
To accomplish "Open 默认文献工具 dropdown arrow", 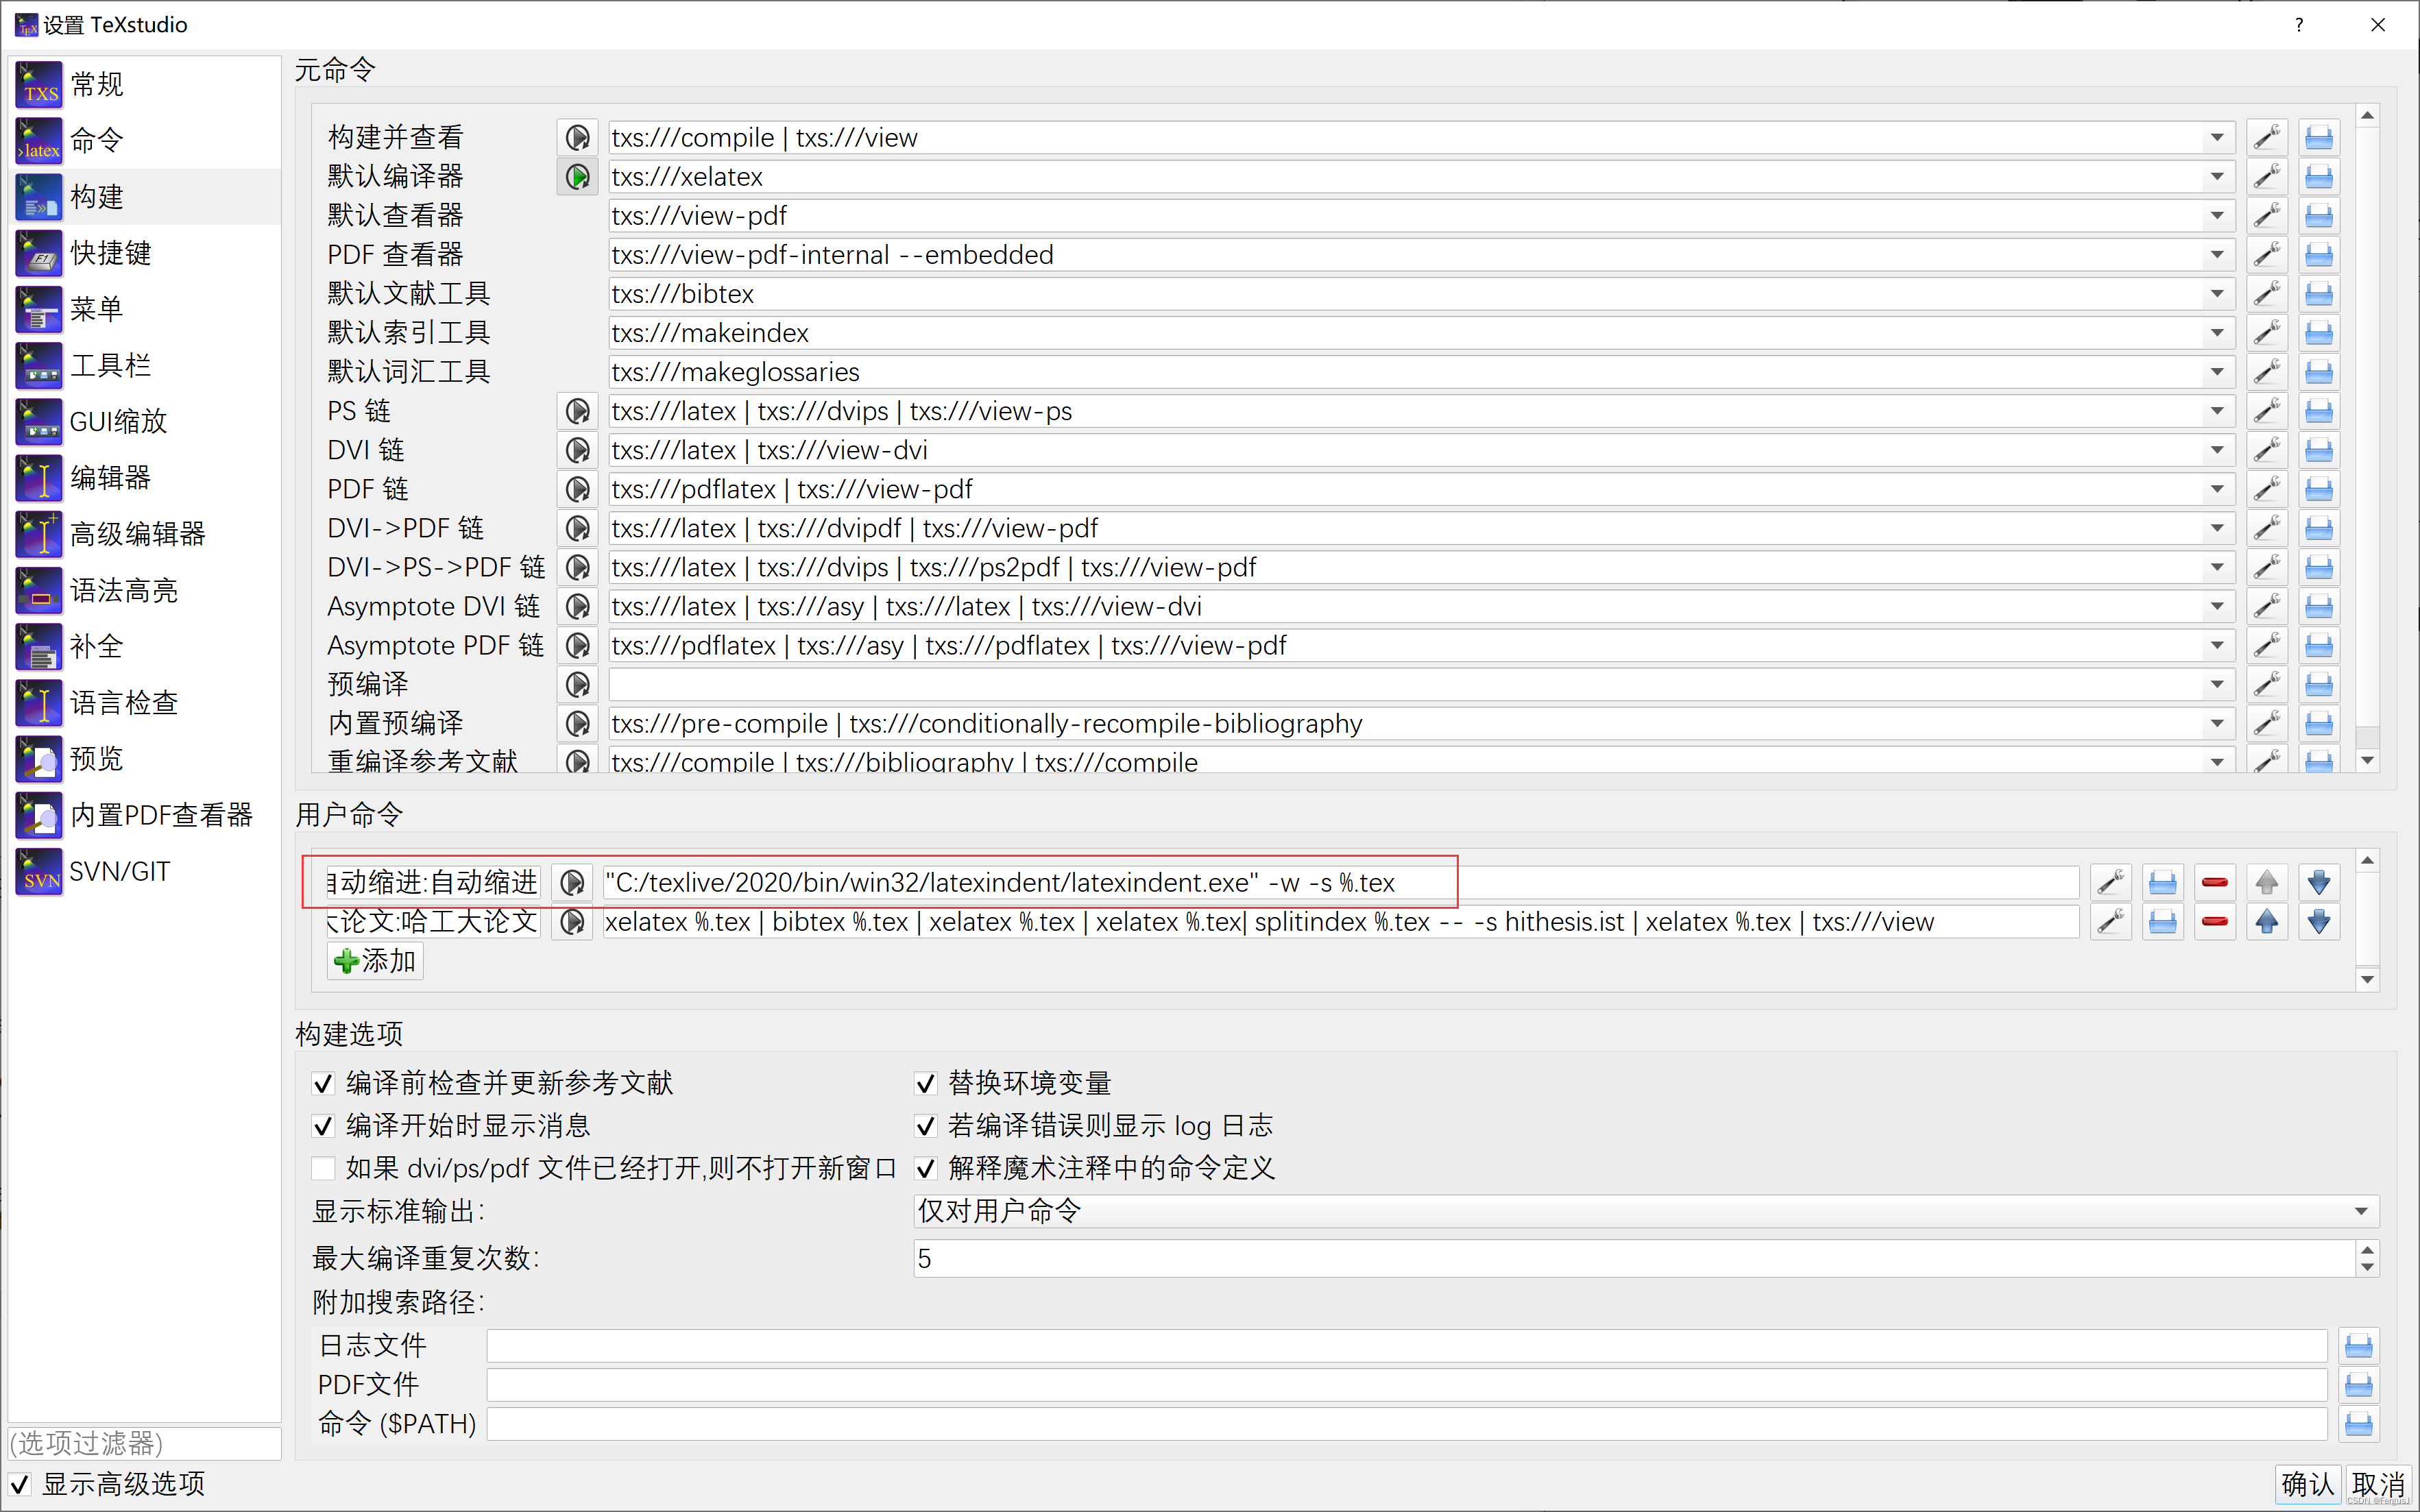I will coord(2217,294).
